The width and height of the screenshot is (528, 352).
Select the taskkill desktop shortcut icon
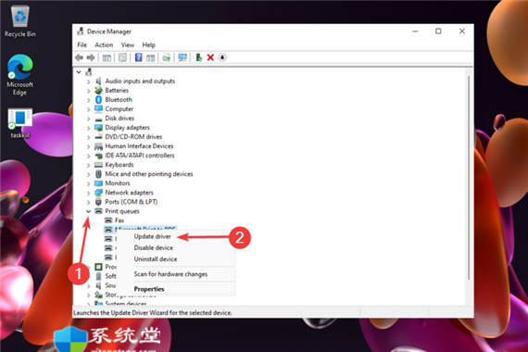point(19,123)
